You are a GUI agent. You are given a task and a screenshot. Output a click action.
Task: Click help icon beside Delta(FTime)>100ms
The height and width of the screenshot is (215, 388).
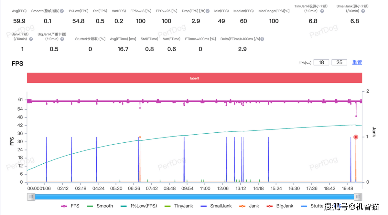[262, 39]
